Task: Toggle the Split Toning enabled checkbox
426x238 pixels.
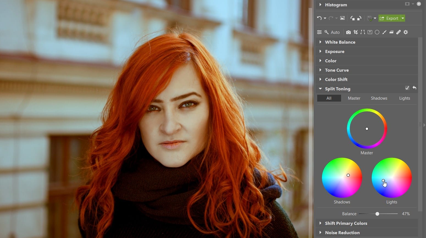Action: pyautogui.click(x=407, y=88)
